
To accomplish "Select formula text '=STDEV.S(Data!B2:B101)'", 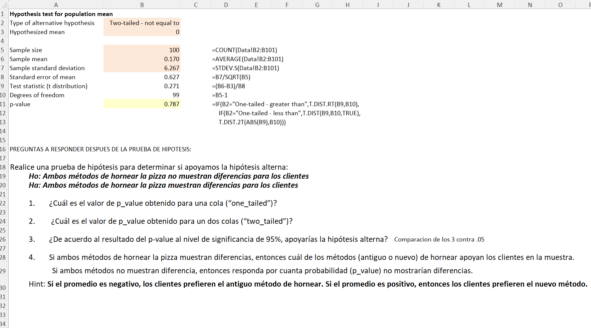I will [x=245, y=68].
